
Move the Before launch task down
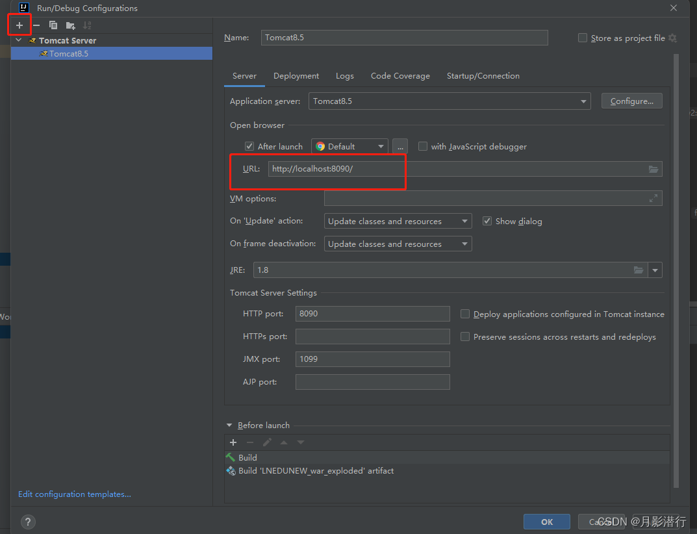point(301,442)
